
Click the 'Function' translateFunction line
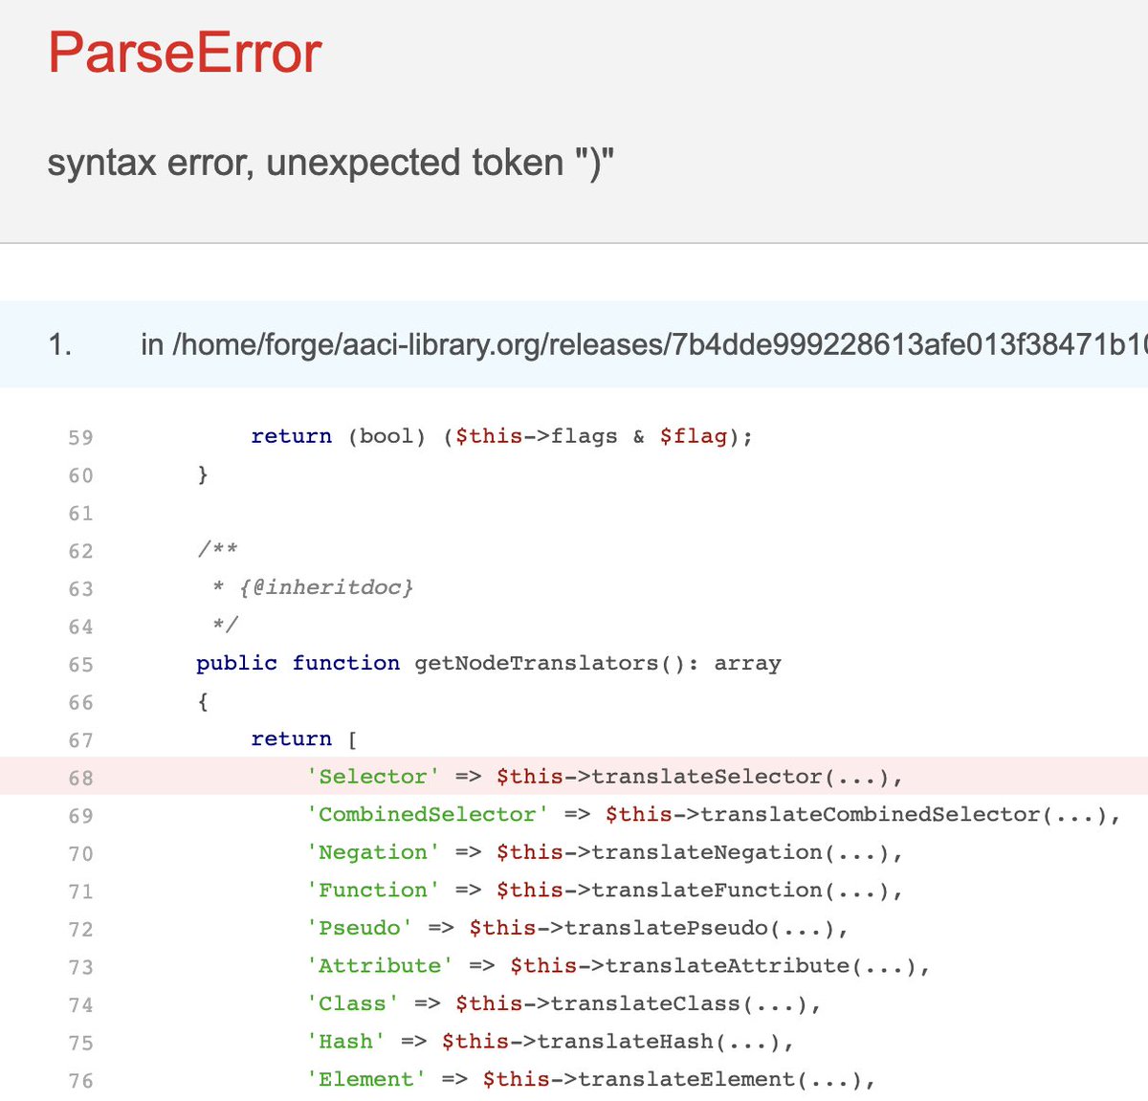point(604,891)
